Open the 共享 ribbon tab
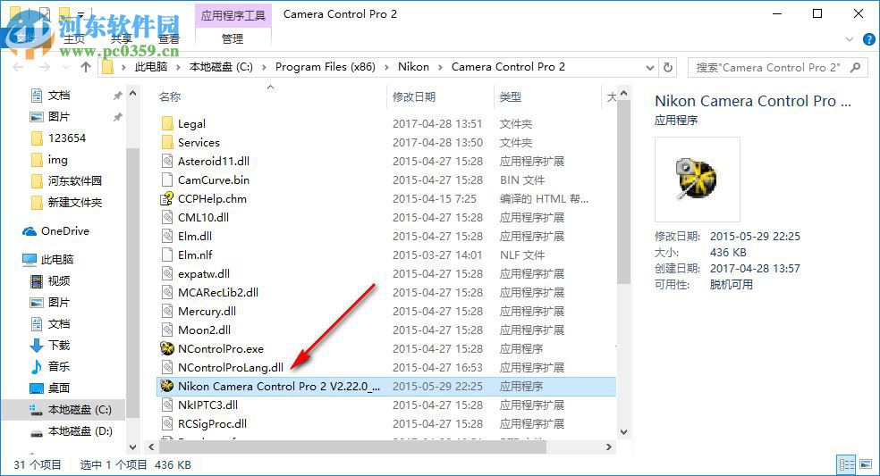This screenshot has width=880, height=476. pyautogui.click(x=122, y=38)
